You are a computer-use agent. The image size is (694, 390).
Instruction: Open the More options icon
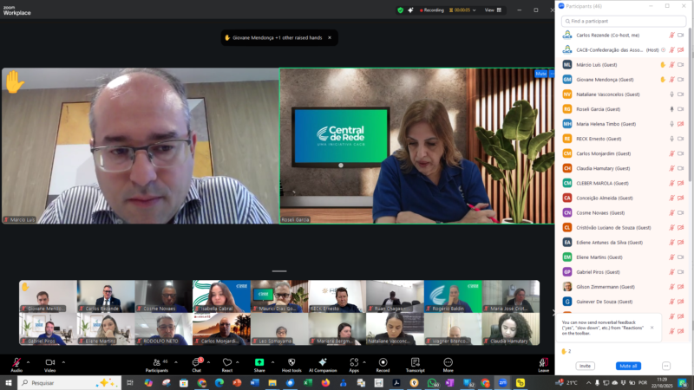pos(448,364)
